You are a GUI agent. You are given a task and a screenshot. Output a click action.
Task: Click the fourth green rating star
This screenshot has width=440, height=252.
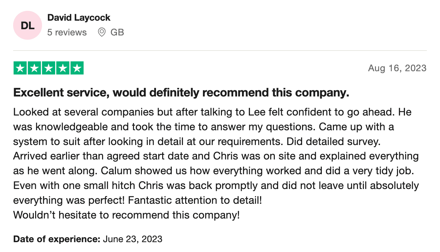(x=63, y=68)
